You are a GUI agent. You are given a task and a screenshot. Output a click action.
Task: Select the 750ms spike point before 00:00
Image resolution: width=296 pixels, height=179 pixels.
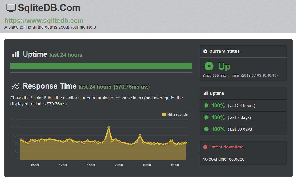pos(140,136)
